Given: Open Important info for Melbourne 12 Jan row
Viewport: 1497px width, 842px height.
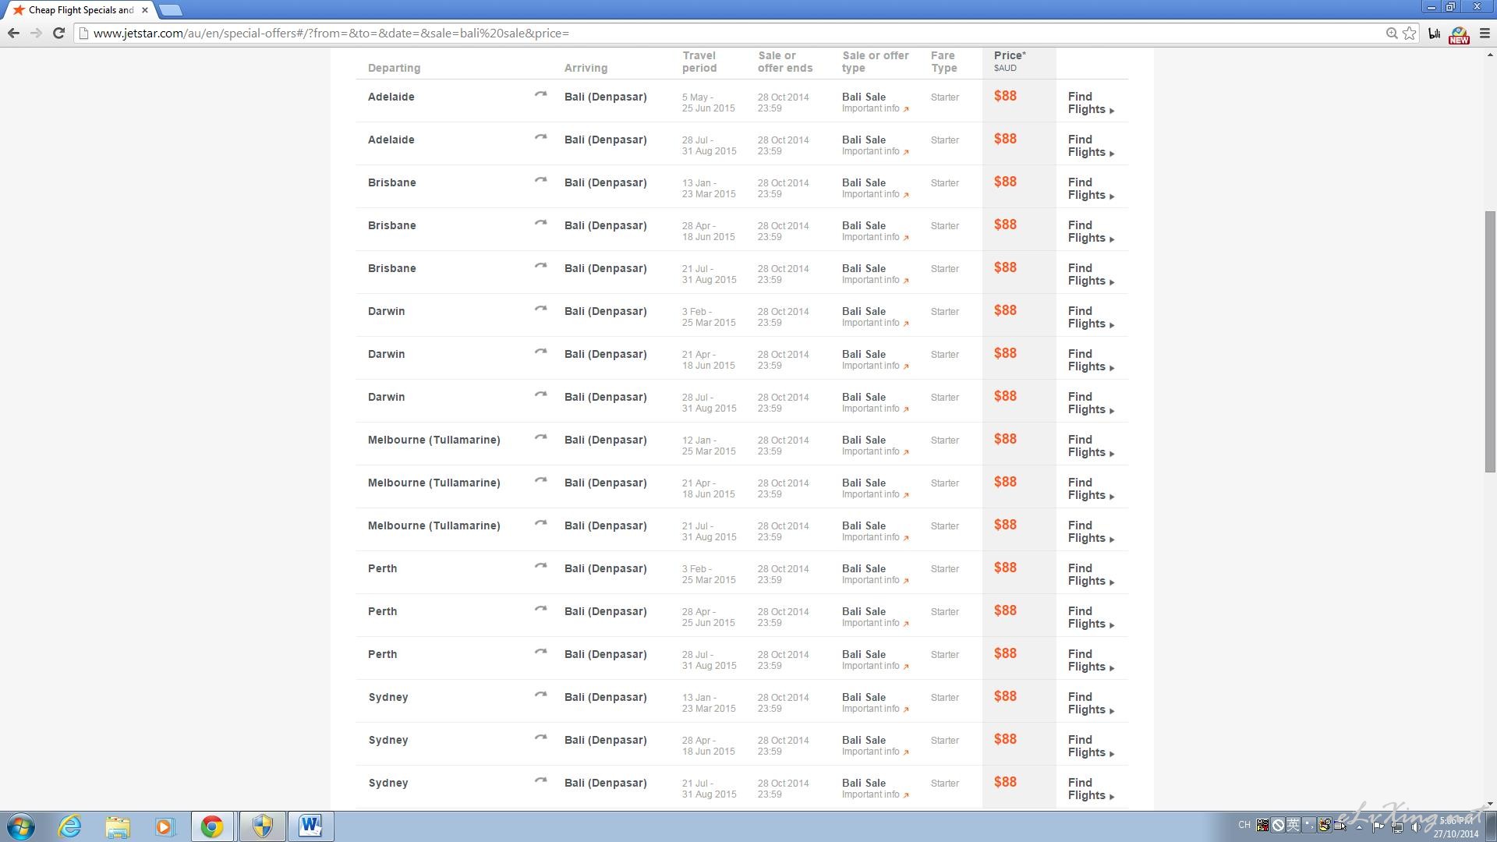Looking at the screenshot, I should pos(875,451).
